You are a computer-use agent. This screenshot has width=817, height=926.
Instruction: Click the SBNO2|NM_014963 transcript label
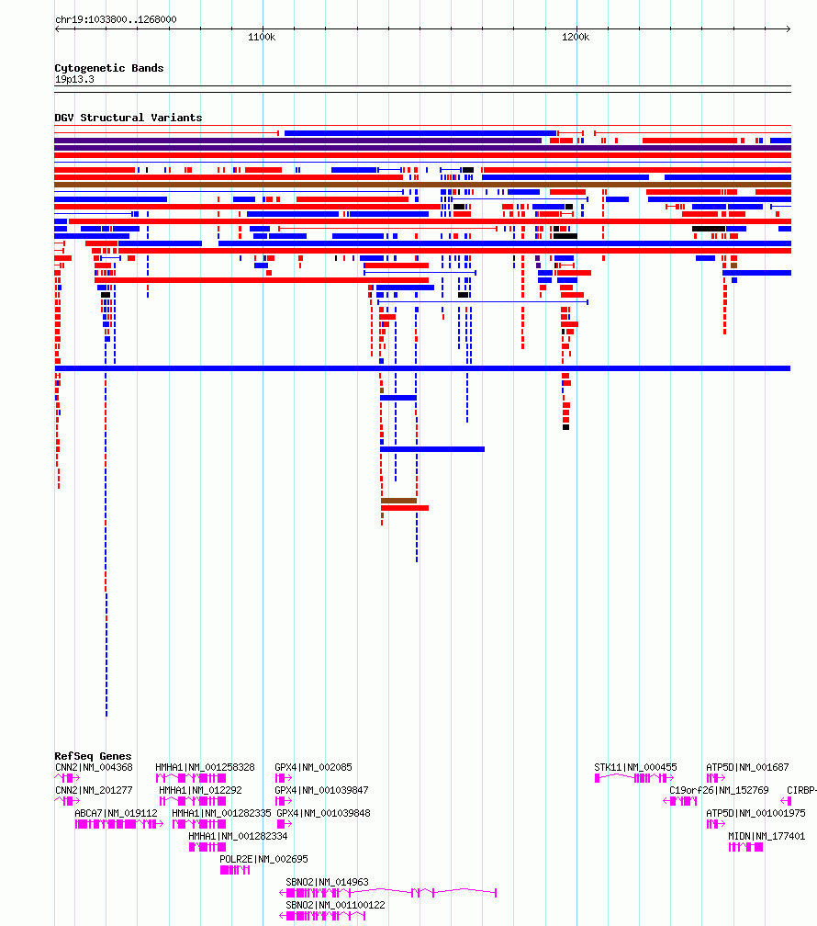(x=327, y=882)
